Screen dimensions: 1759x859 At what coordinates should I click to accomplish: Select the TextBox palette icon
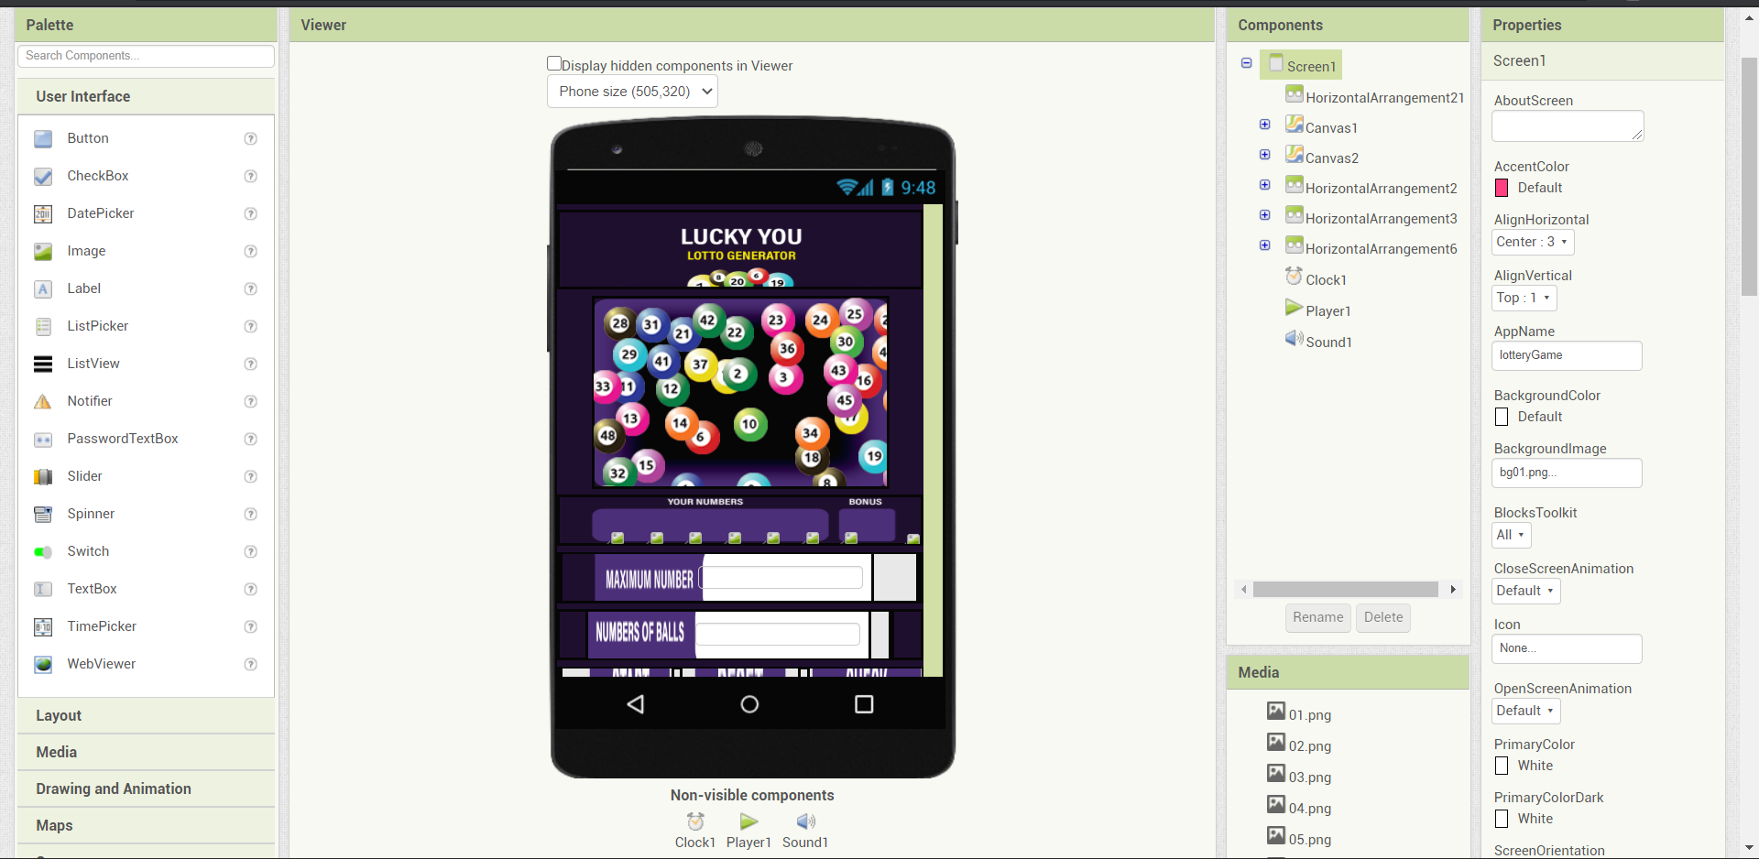pyautogui.click(x=43, y=590)
